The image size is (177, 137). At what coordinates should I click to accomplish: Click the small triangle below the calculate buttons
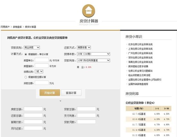pos(61,101)
